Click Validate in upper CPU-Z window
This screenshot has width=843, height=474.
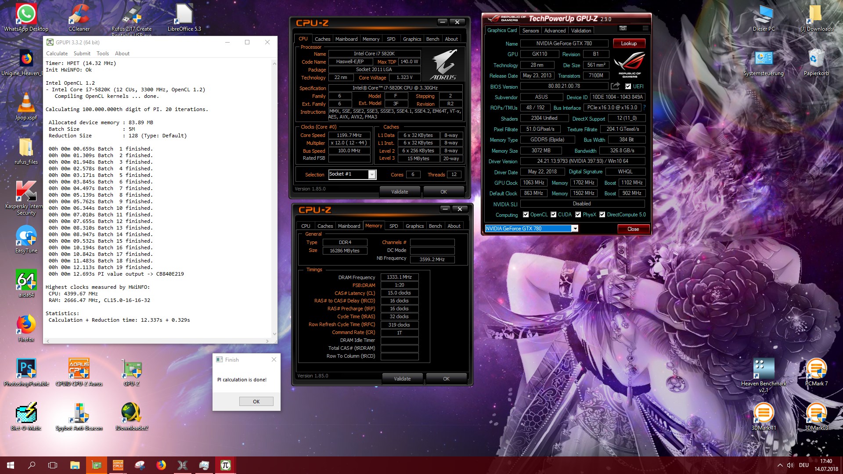(x=400, y=192)
